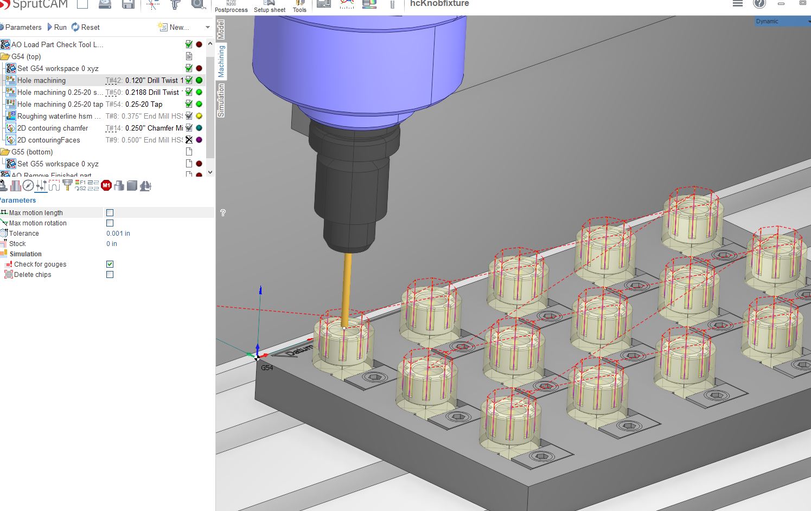811x511 pixels.
Task: Click the cylinder part icon beside M1
Action: pos(119,186)
